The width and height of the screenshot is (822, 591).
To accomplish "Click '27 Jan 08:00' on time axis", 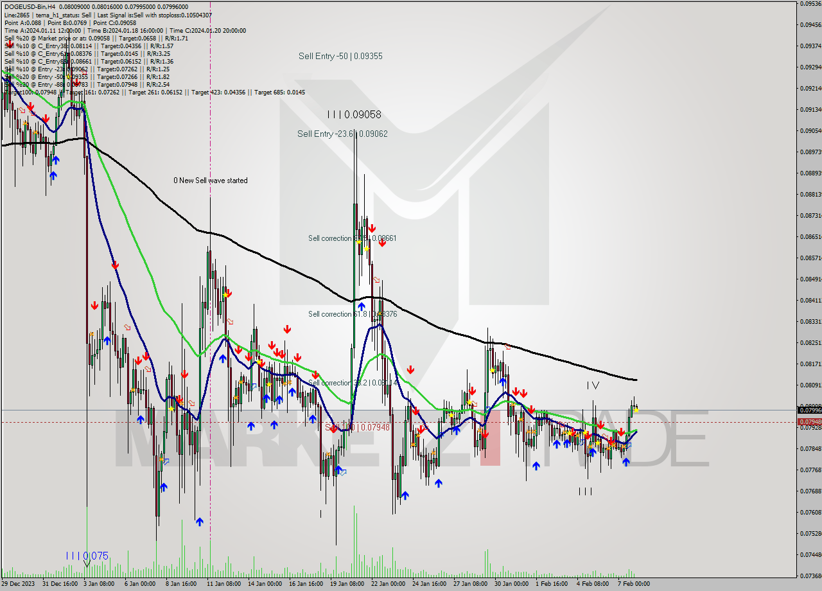I will point(471,584).
